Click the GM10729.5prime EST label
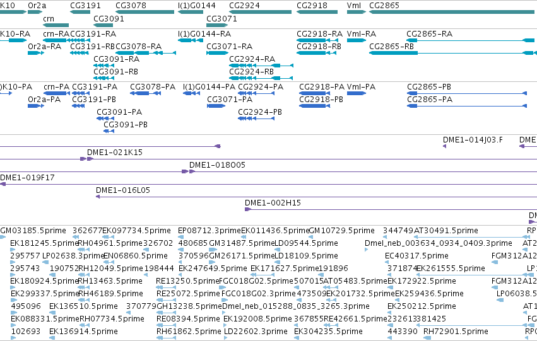Viewport: 537px width, 341px height. pos(342,231)
